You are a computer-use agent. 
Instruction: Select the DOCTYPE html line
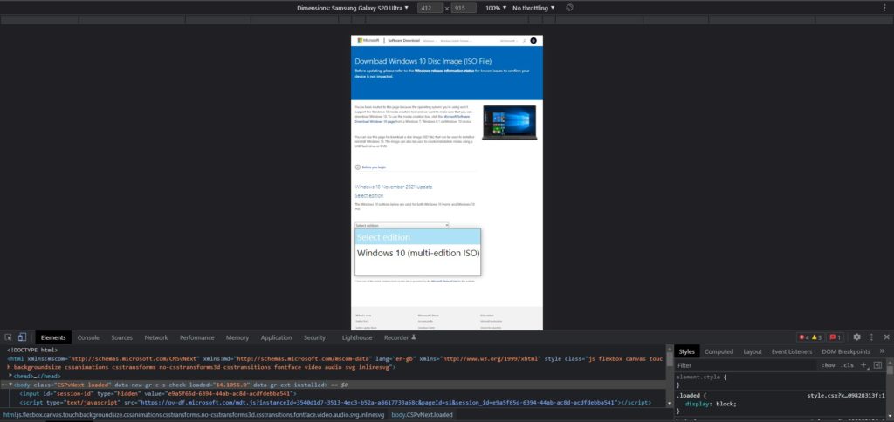coord(32,350)
